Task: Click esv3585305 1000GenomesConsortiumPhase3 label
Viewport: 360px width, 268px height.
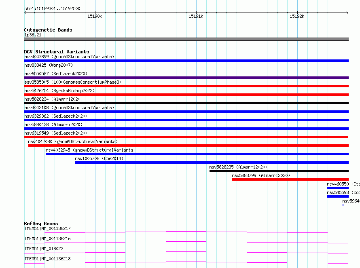Action: (73, 82)
